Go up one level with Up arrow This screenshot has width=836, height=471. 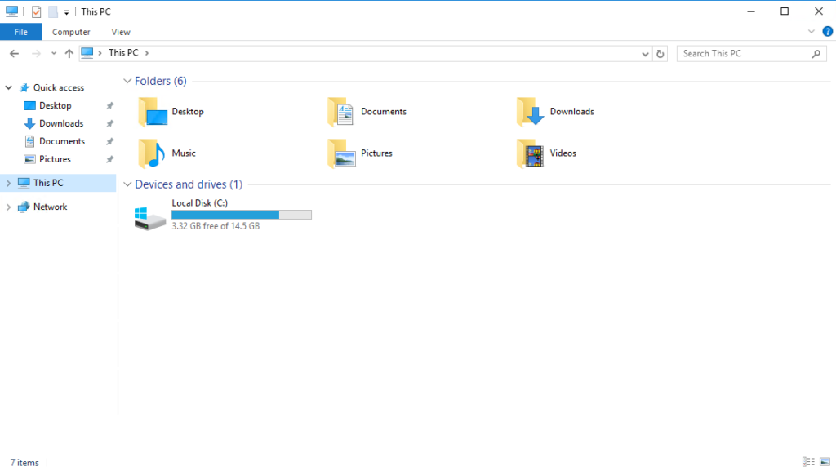[x=69, y=53]
